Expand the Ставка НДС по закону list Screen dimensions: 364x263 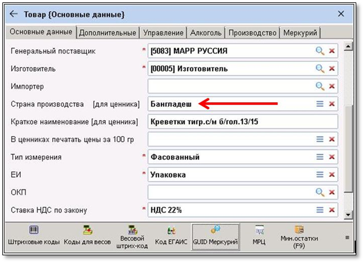click(x=320, y=210)
